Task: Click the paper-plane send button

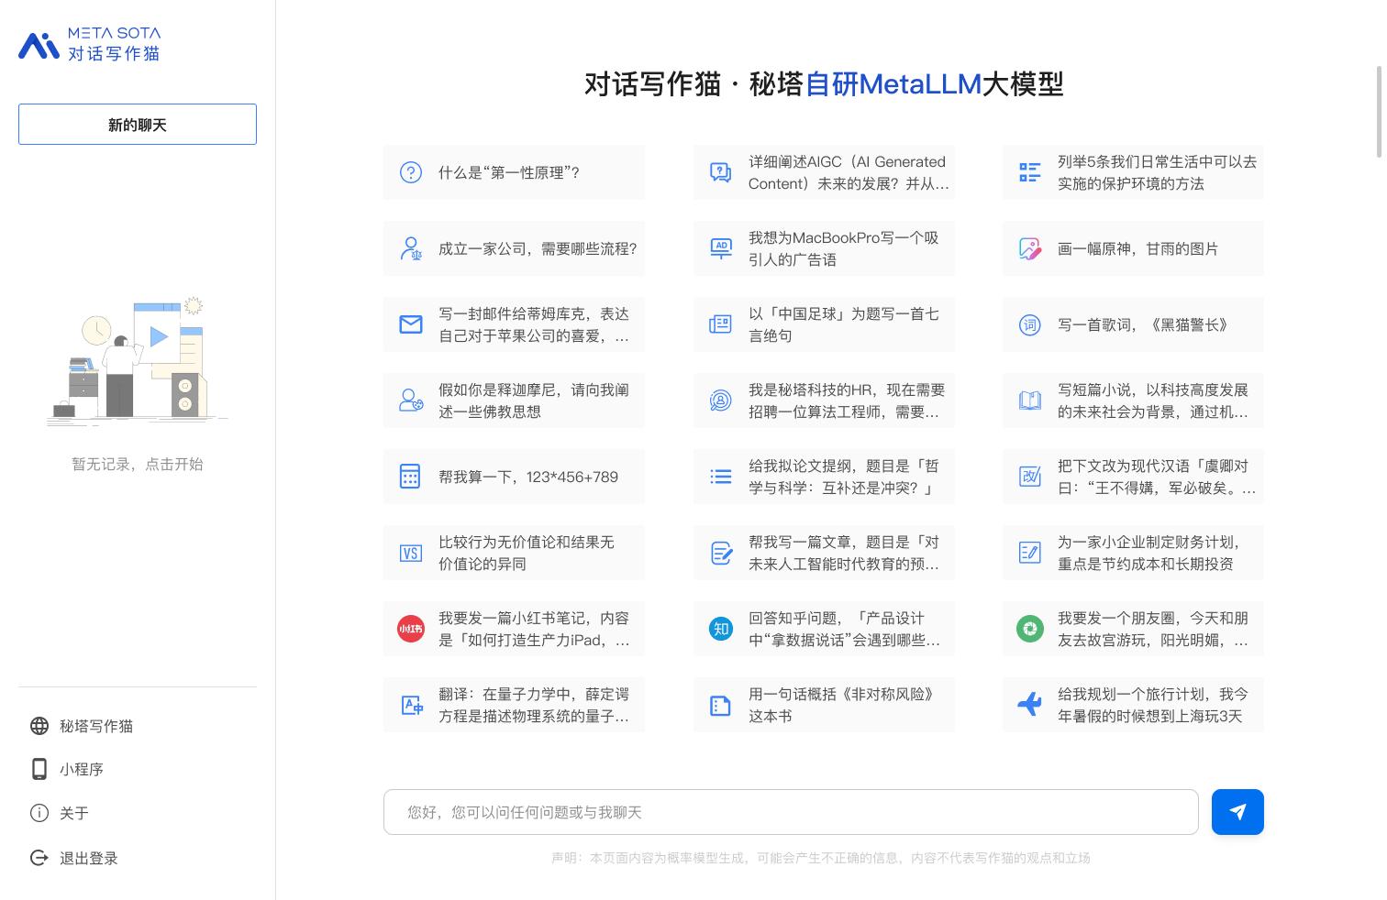Action: 1237,812
